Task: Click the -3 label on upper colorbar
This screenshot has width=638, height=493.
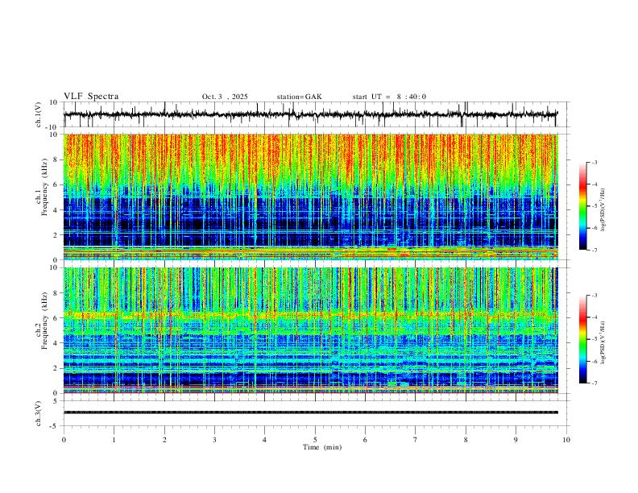Action: click(594, 162)
